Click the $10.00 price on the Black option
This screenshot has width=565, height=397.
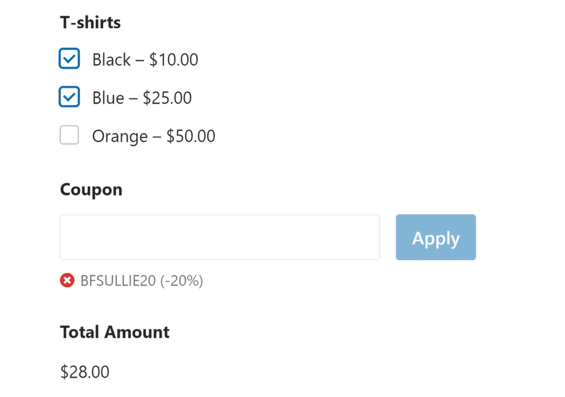coord(174,60)
